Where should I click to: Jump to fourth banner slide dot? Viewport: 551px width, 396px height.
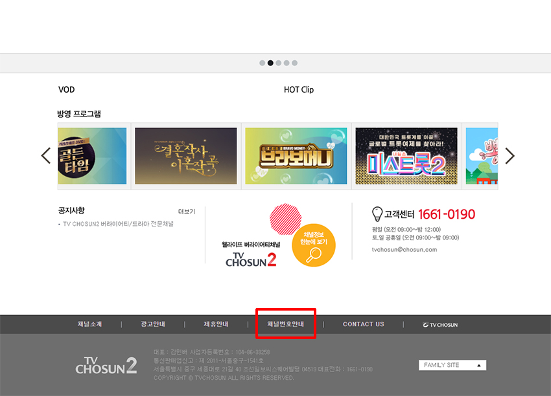287,63
